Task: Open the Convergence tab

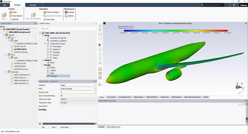Action: click(x=111, y=97)
